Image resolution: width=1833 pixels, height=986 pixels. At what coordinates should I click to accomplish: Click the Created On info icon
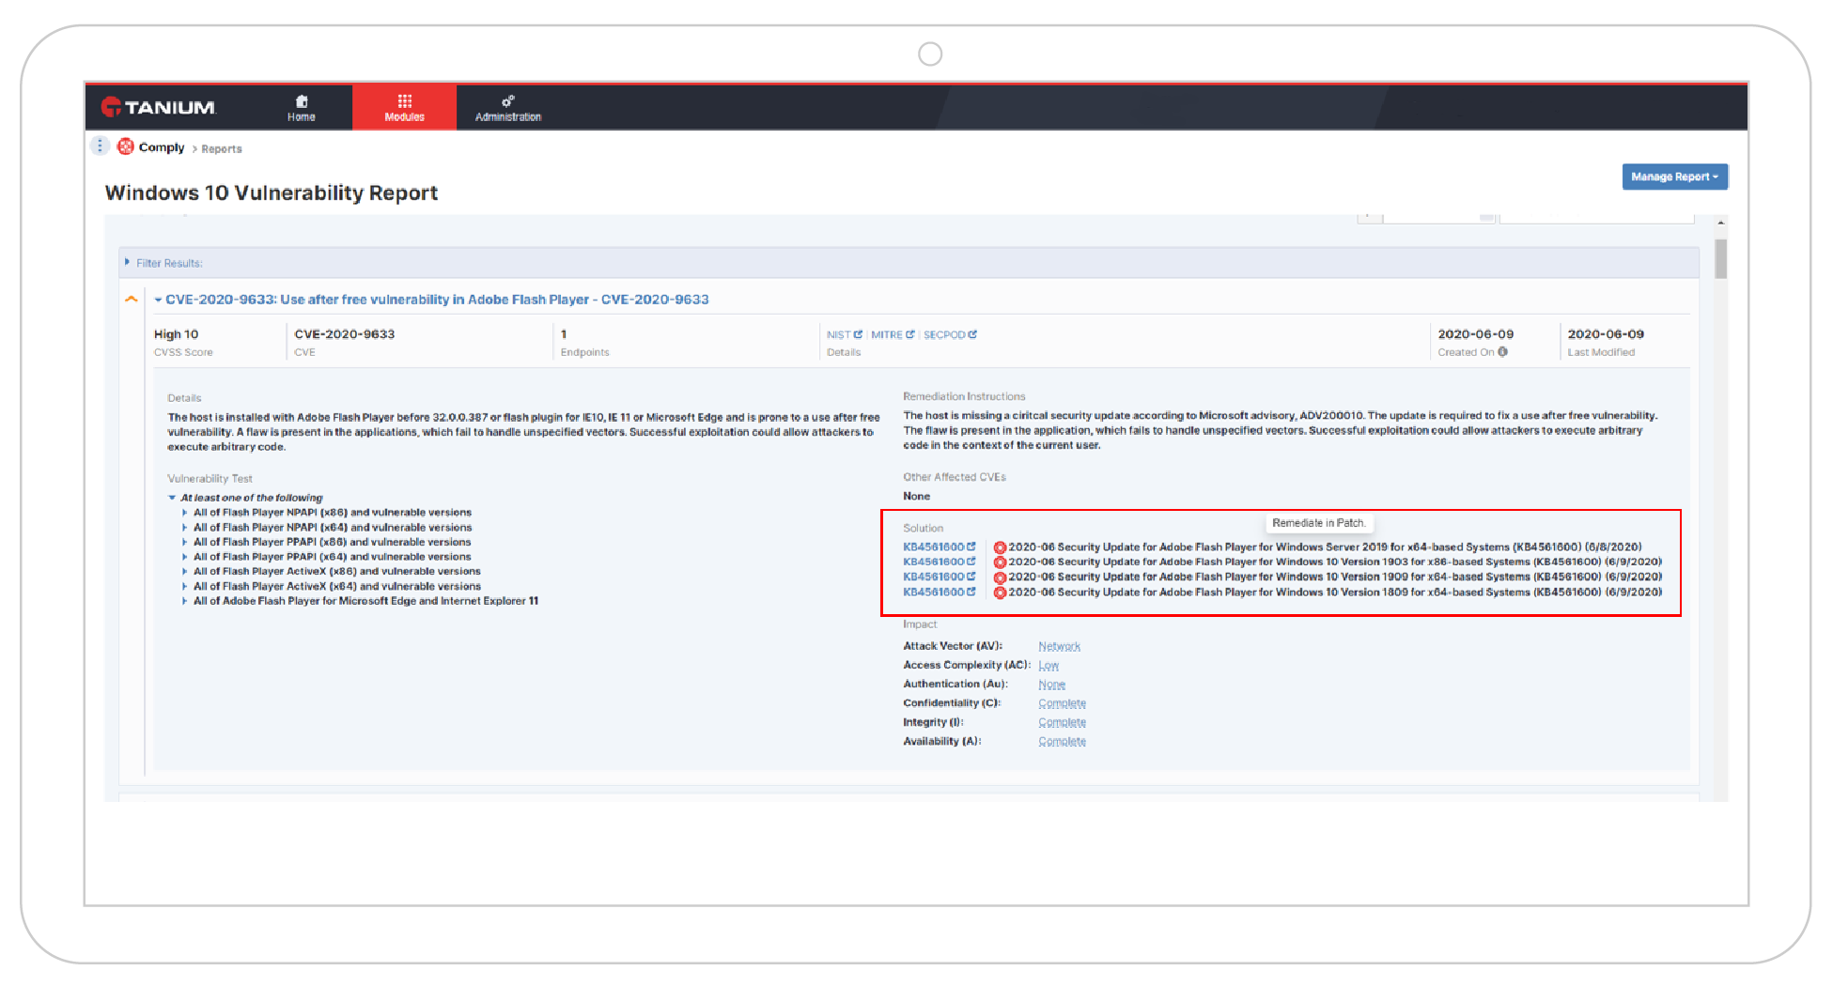pos(1503,352)
